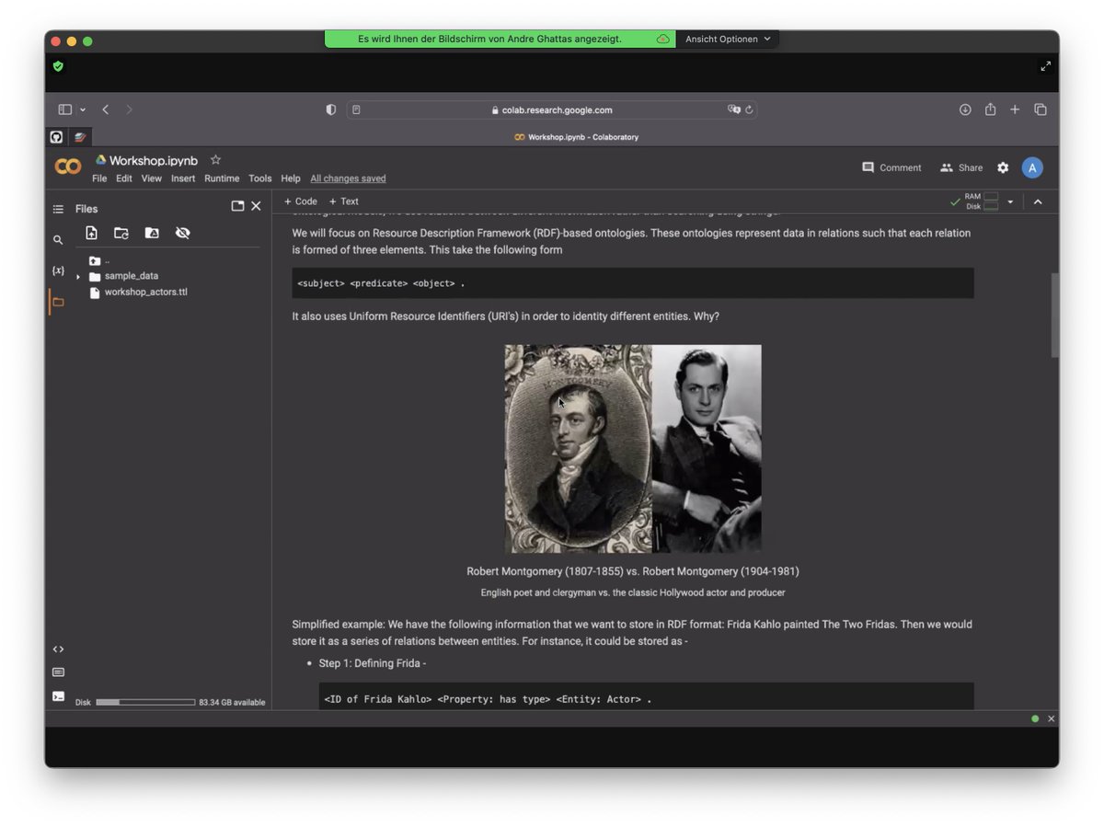Screen dimensions: 1104x827
Task: Open the Terminal icon in left sidebar
Action: (58, 696)
